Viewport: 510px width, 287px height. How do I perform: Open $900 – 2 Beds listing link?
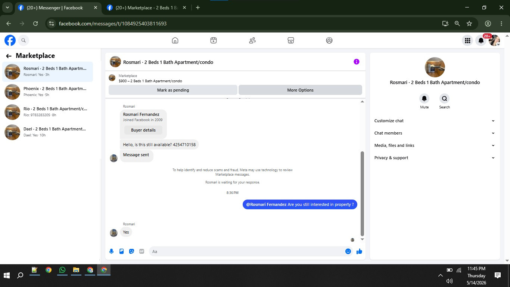pos(150,81)
